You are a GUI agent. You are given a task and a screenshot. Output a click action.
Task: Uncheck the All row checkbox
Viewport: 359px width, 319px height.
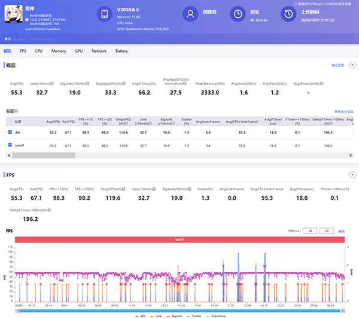pyautogui.click(x=10, y=132)
